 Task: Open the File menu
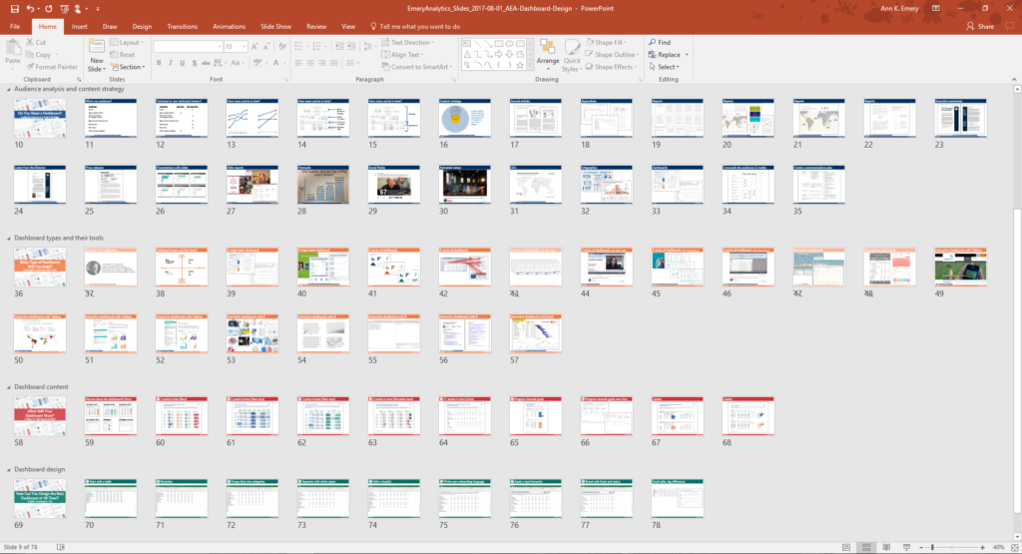(x=15, y=27)
